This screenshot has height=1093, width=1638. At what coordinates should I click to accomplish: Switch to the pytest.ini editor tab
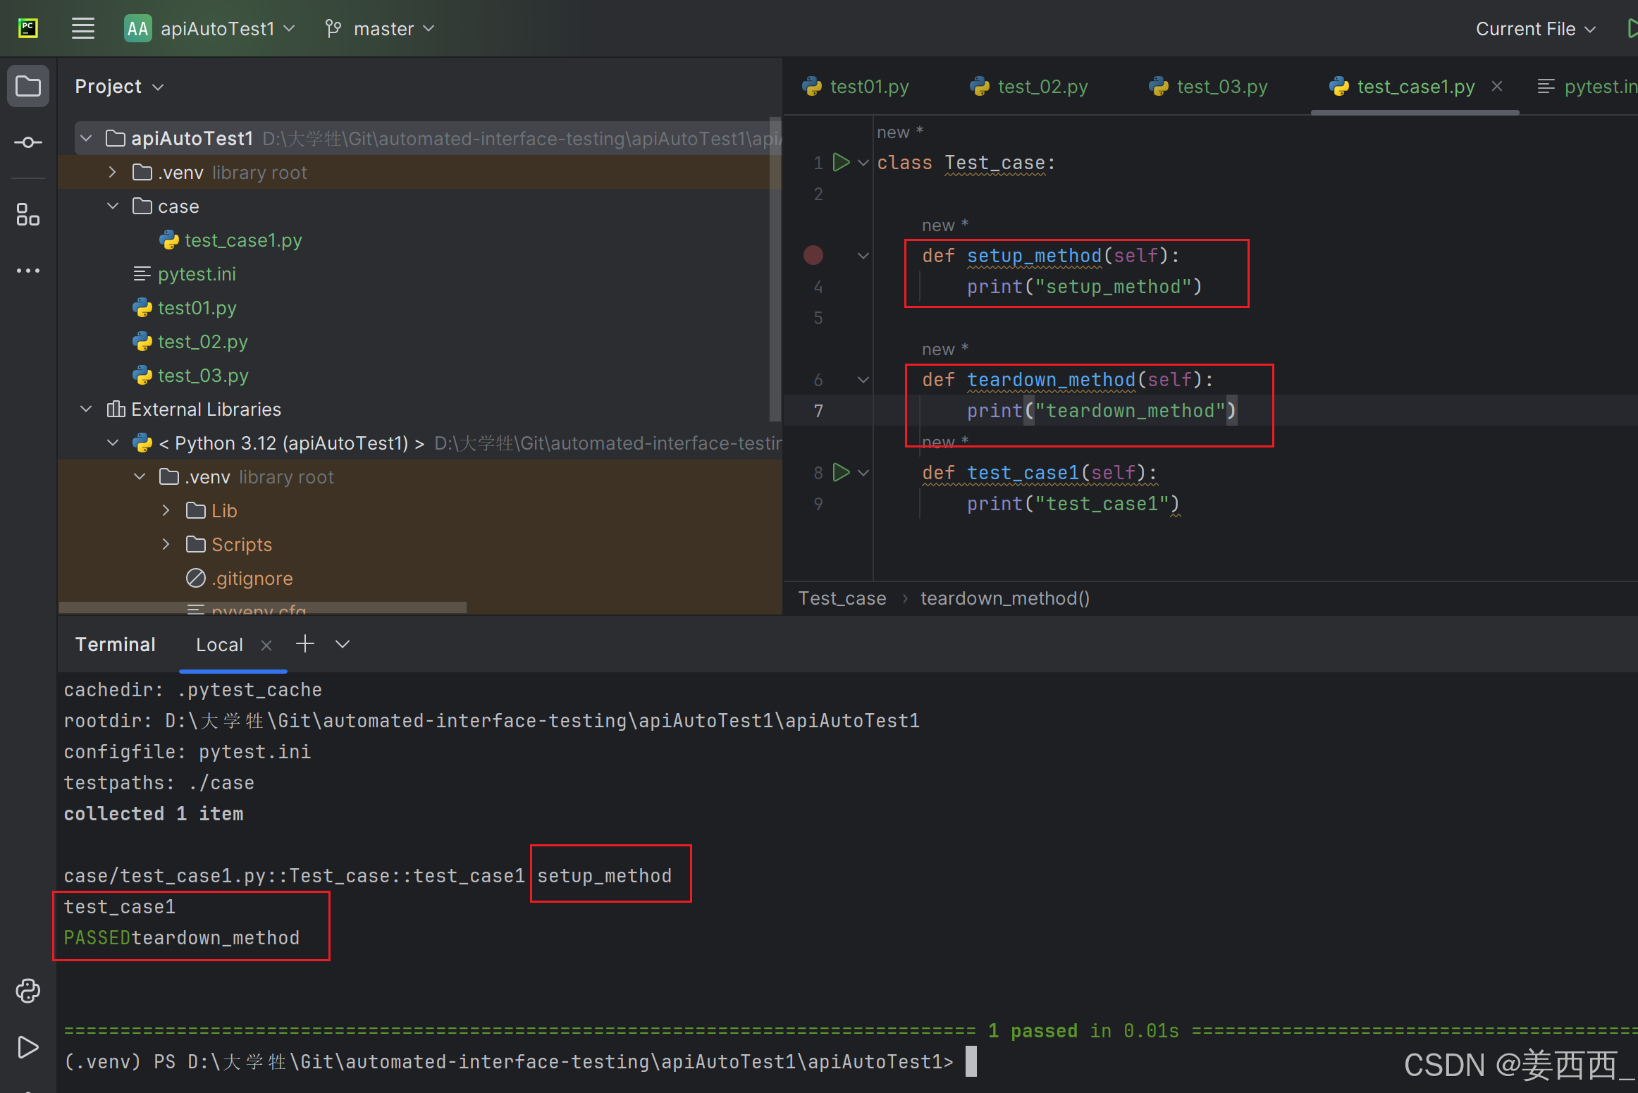(1587, 87)
